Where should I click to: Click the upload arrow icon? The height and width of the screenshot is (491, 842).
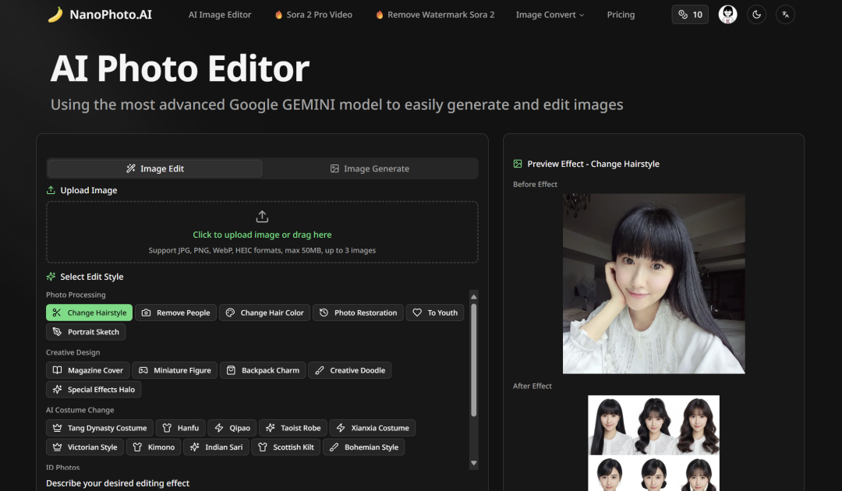(x=262, y=217)
